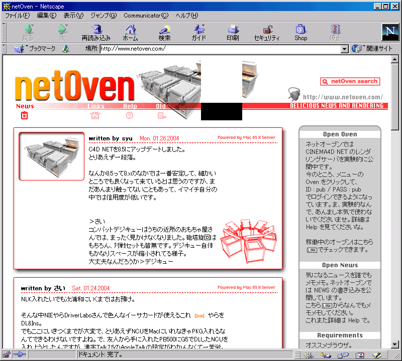Image resolution: width=402 pixels, height=361 pixels.
Task: Open Mailbox from the component bar
Action: [325, 355]
